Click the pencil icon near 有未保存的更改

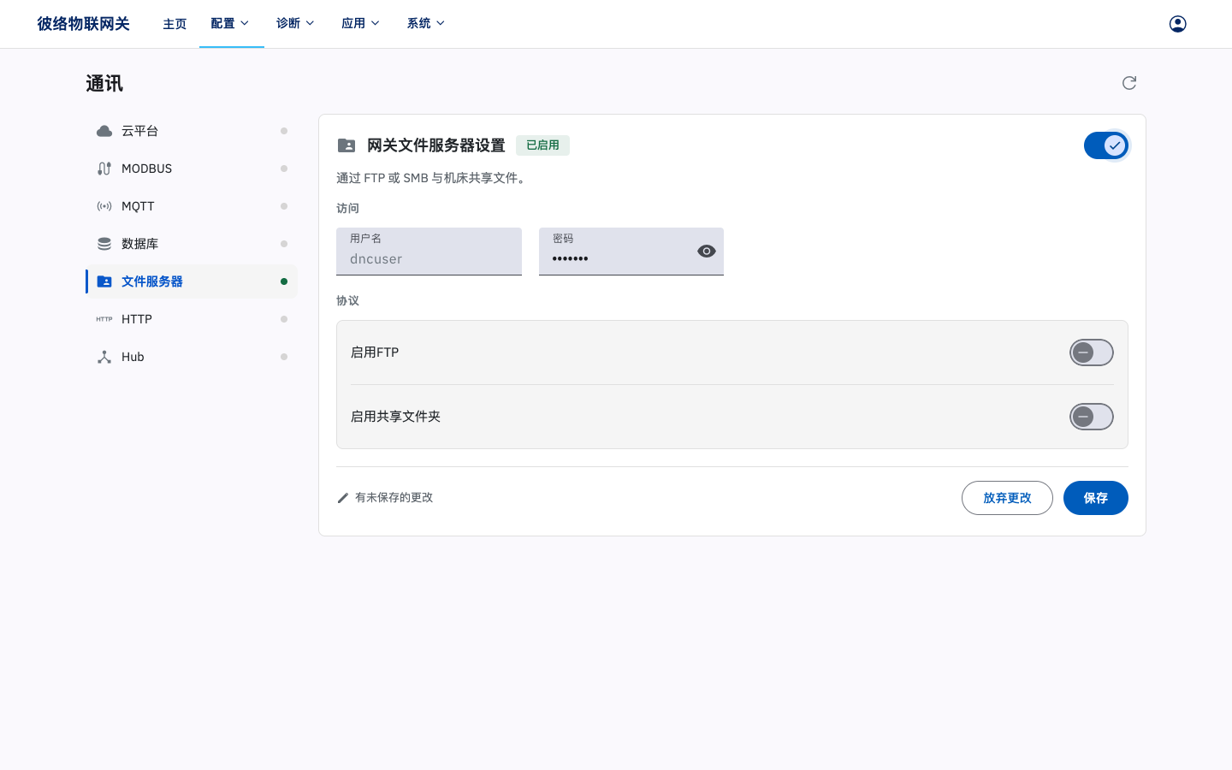(343, 498)
